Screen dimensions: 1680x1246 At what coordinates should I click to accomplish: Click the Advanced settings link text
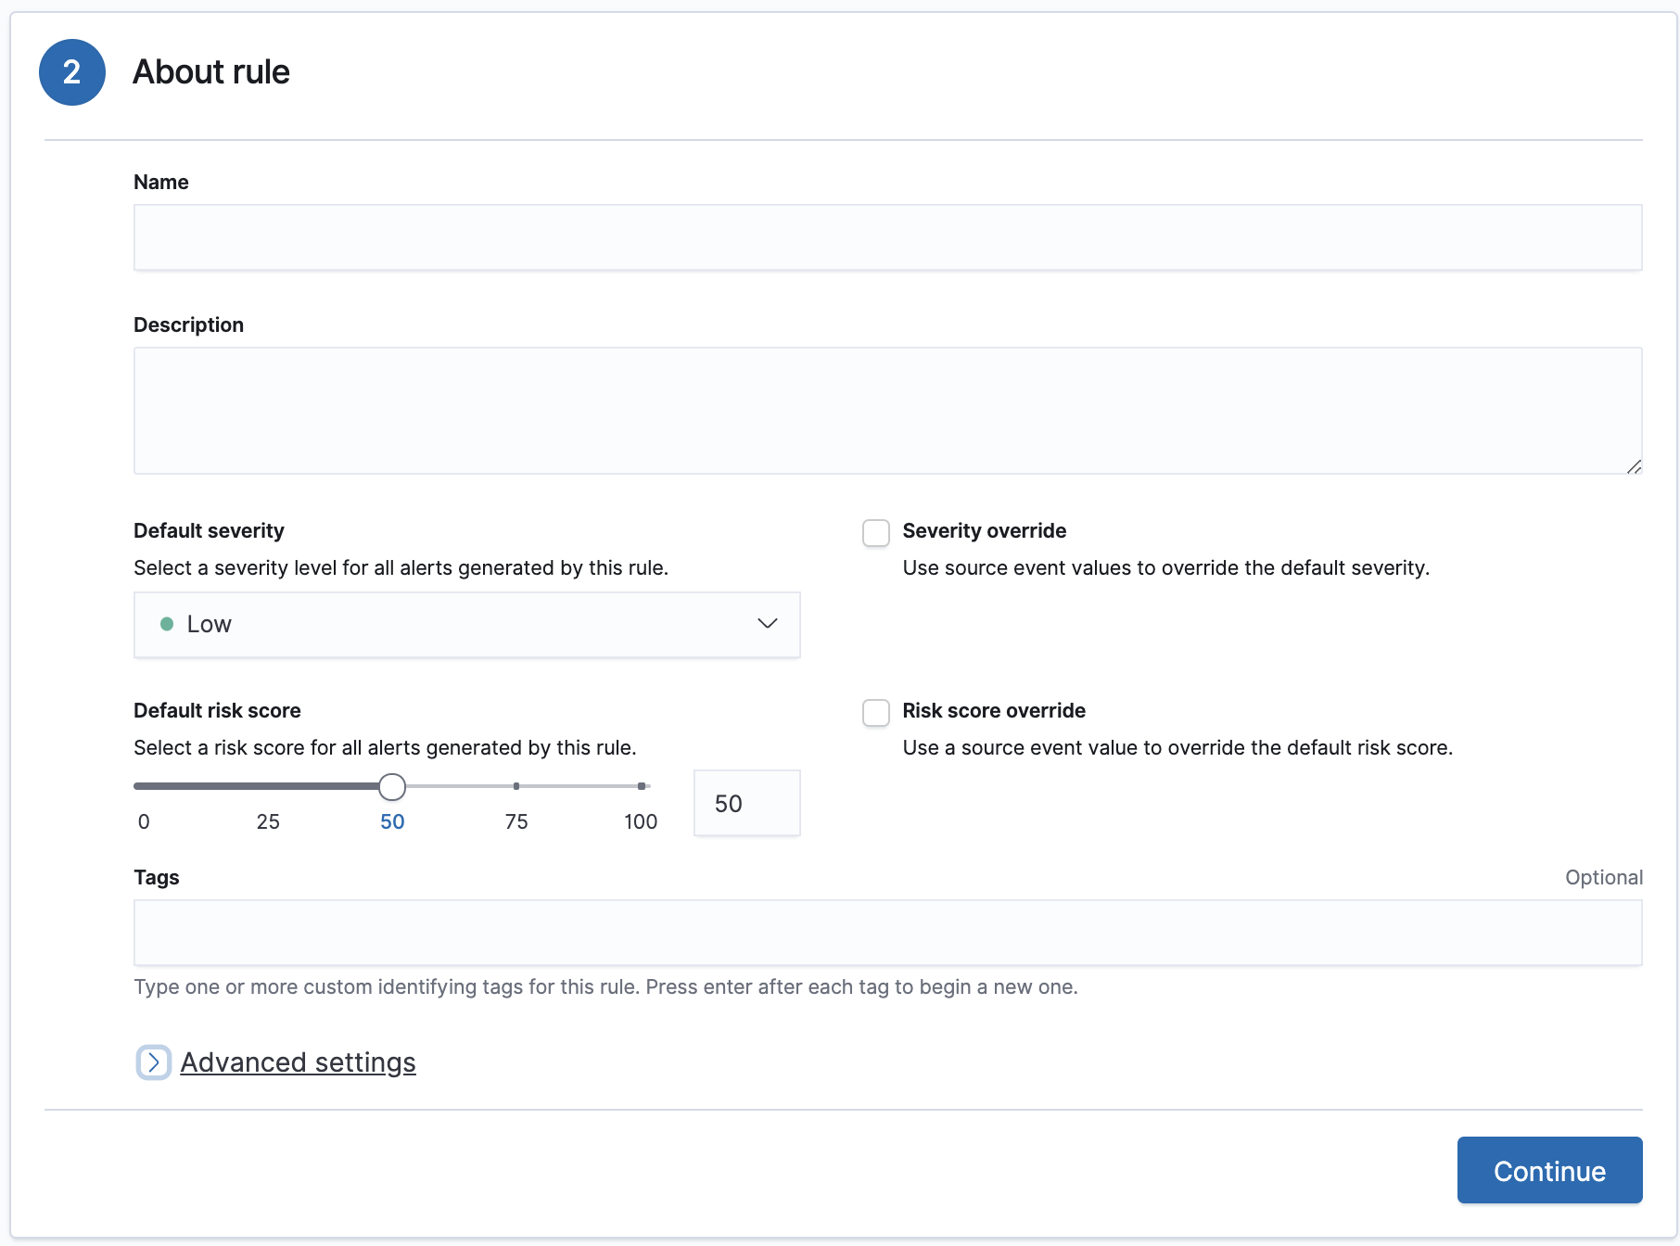pyautogui.click(x=298, y=1062)
